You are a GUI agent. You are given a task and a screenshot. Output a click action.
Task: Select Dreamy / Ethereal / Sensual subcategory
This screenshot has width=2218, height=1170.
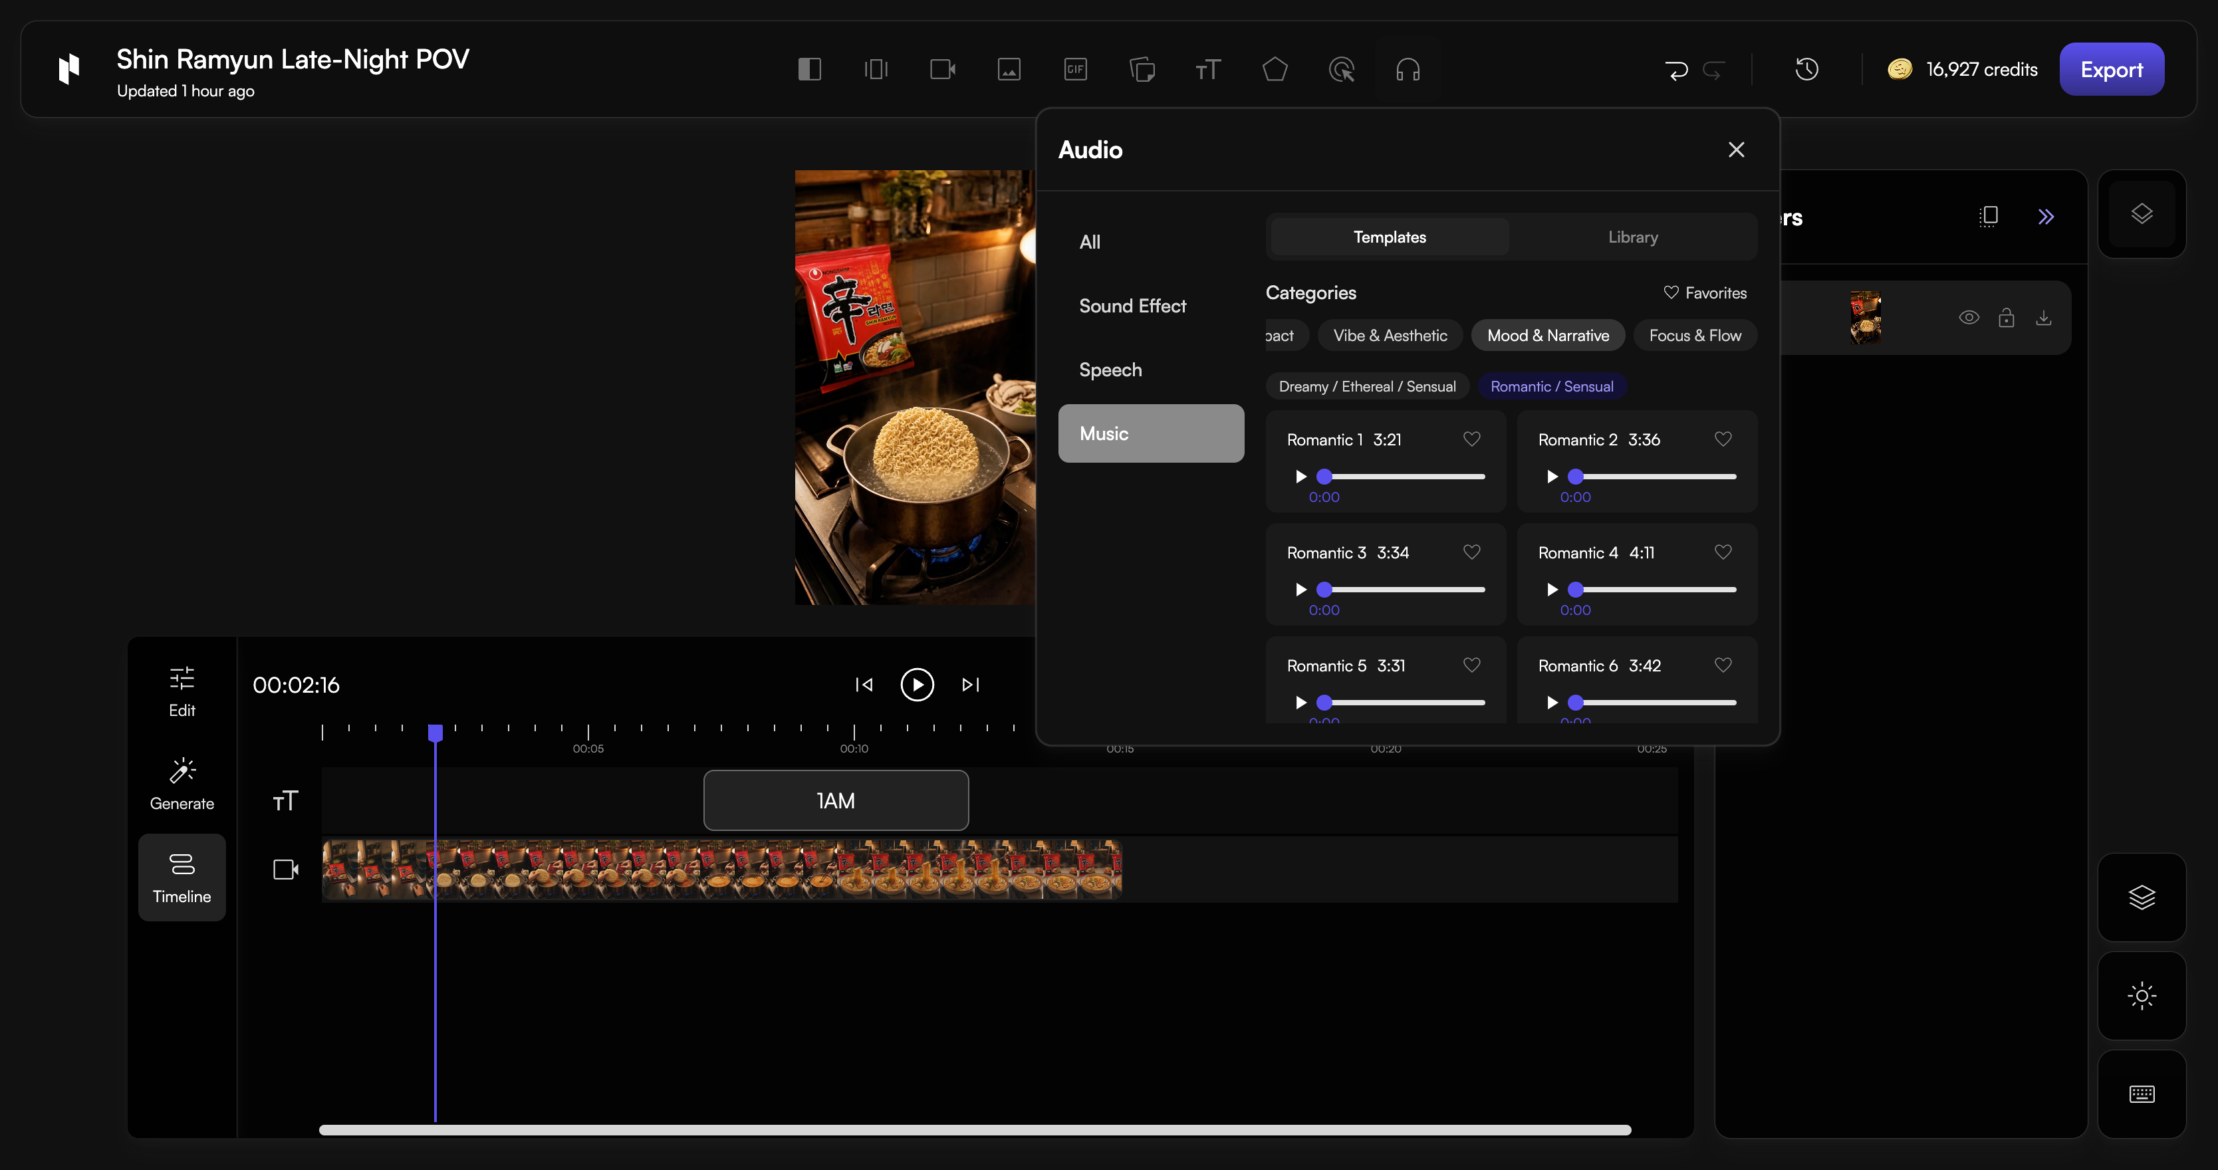coord(1366,386)
